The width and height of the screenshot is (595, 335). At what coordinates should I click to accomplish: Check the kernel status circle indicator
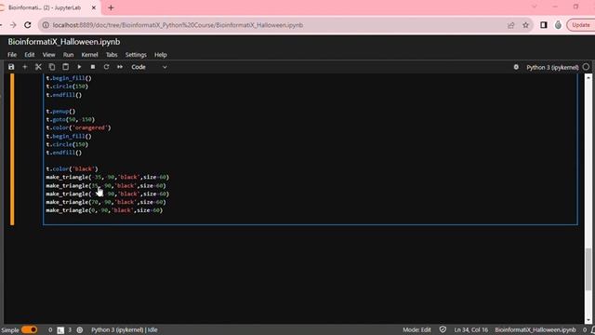point(587,67)
